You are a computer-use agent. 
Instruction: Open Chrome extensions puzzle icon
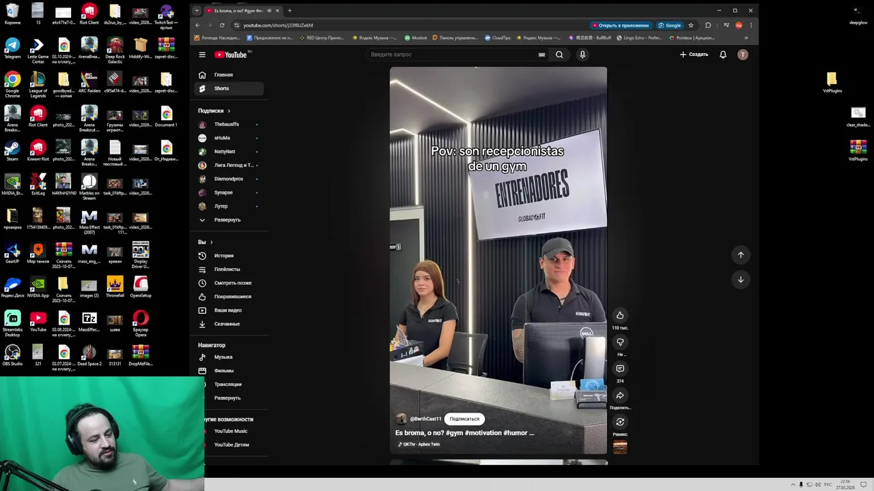tap(708, 25)
